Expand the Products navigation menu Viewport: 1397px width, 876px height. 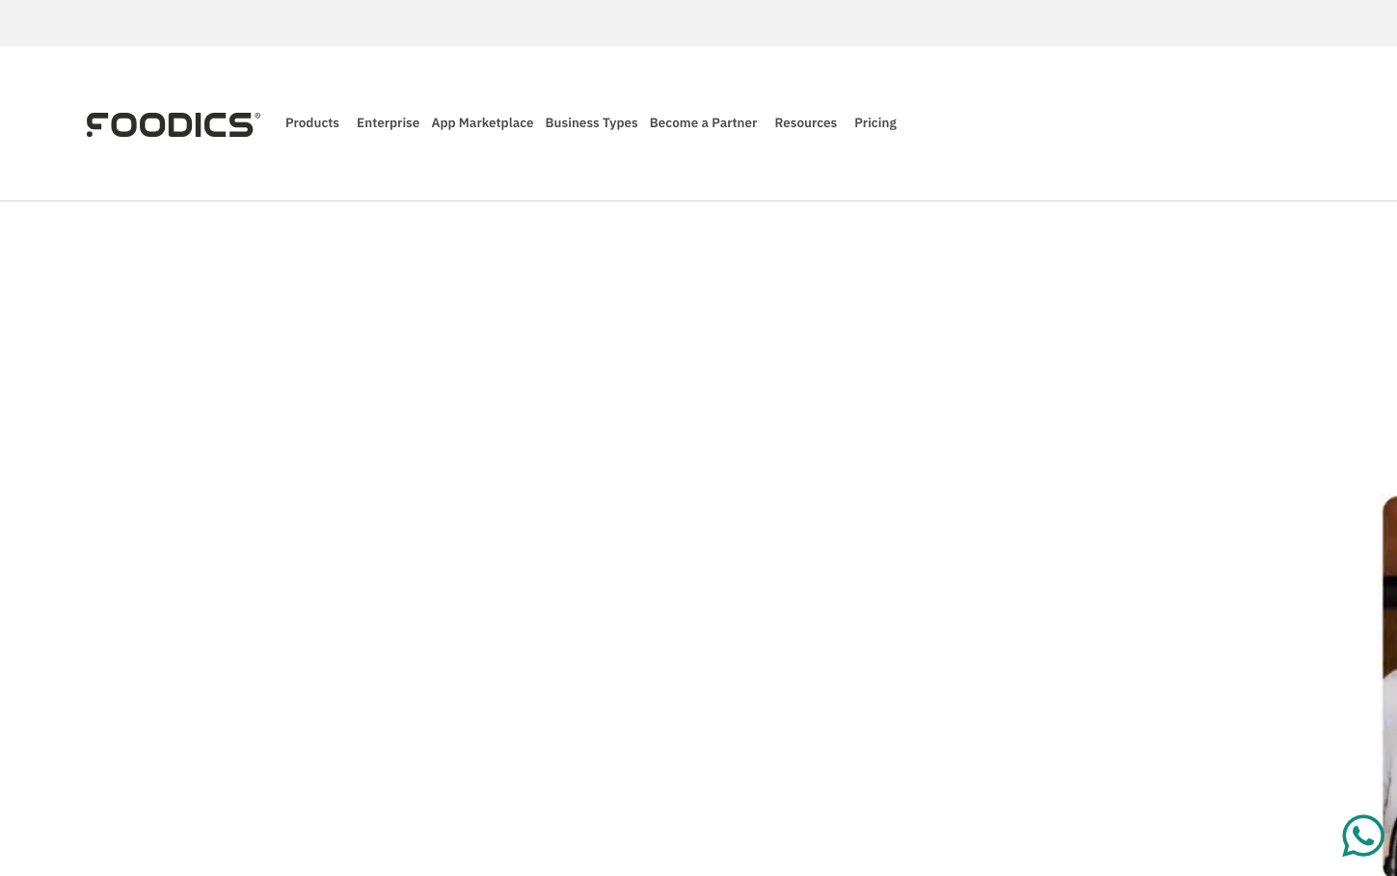pos(312,123)
